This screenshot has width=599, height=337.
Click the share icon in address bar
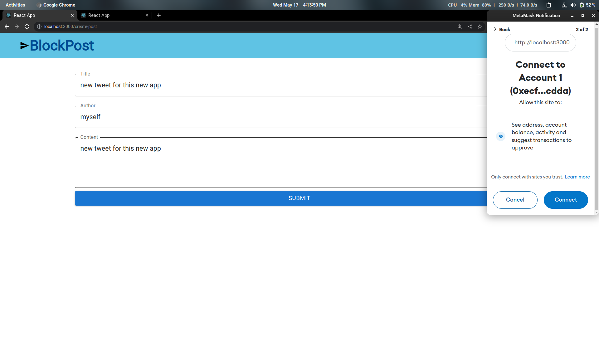pyautogui.click(x=470, y=27)
